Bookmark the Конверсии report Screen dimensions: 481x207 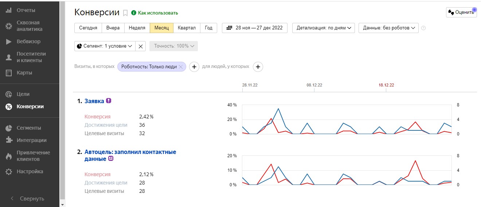(125, 13)
